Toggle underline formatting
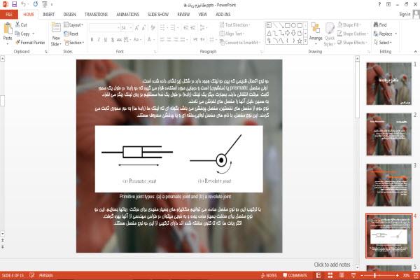Viewport: 420px width, 280px height. (106, 40)
